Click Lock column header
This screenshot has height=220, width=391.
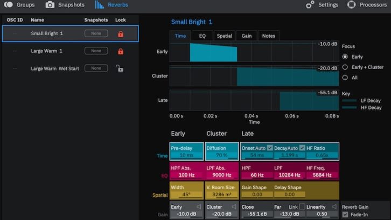pos(121,20)
